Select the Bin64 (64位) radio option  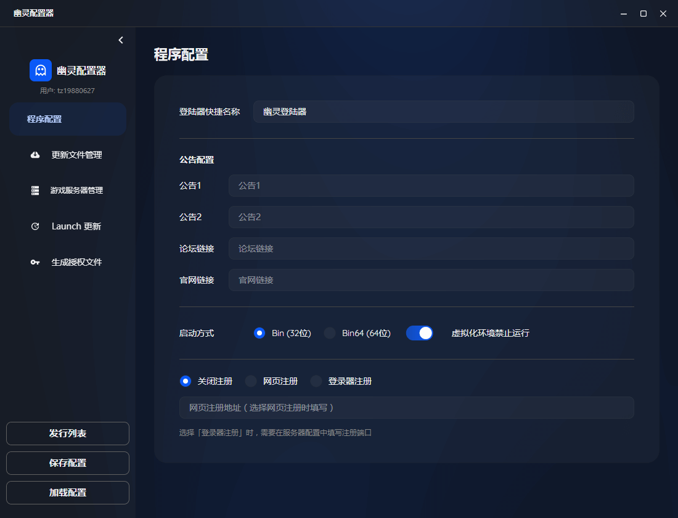click(330, 333)
